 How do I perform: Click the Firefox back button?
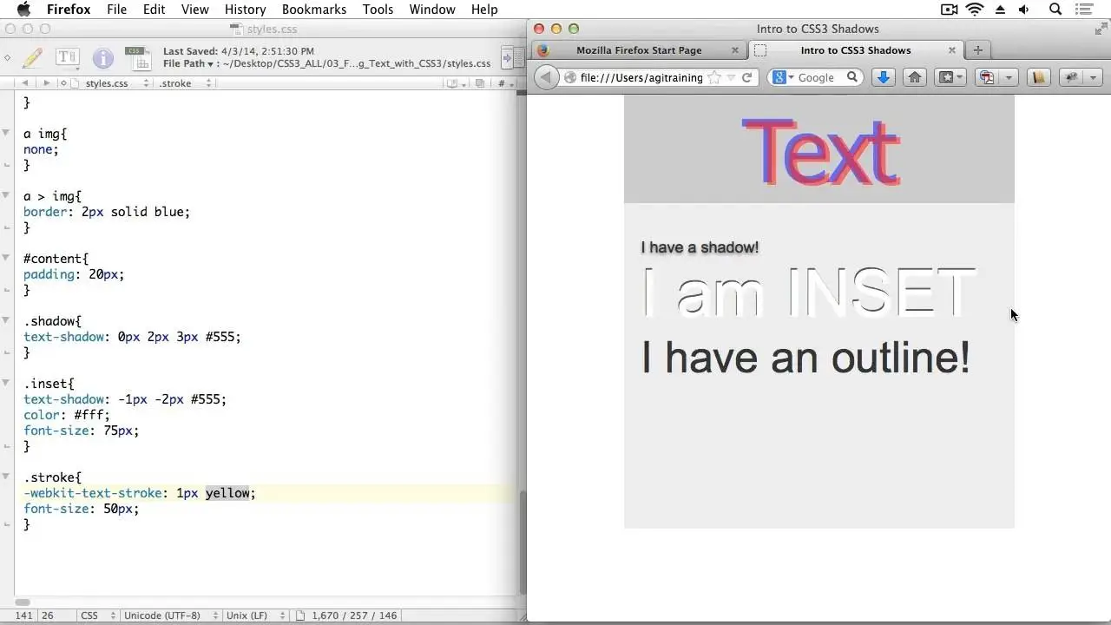pyautogui.click(x=546, y=77)
